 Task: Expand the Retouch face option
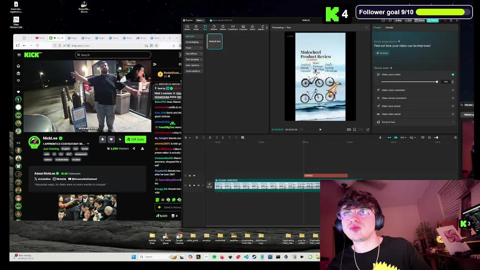click(453, 122)
